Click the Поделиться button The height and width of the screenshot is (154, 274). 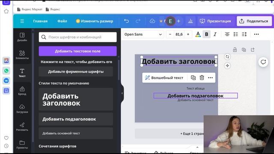[254, 21]
